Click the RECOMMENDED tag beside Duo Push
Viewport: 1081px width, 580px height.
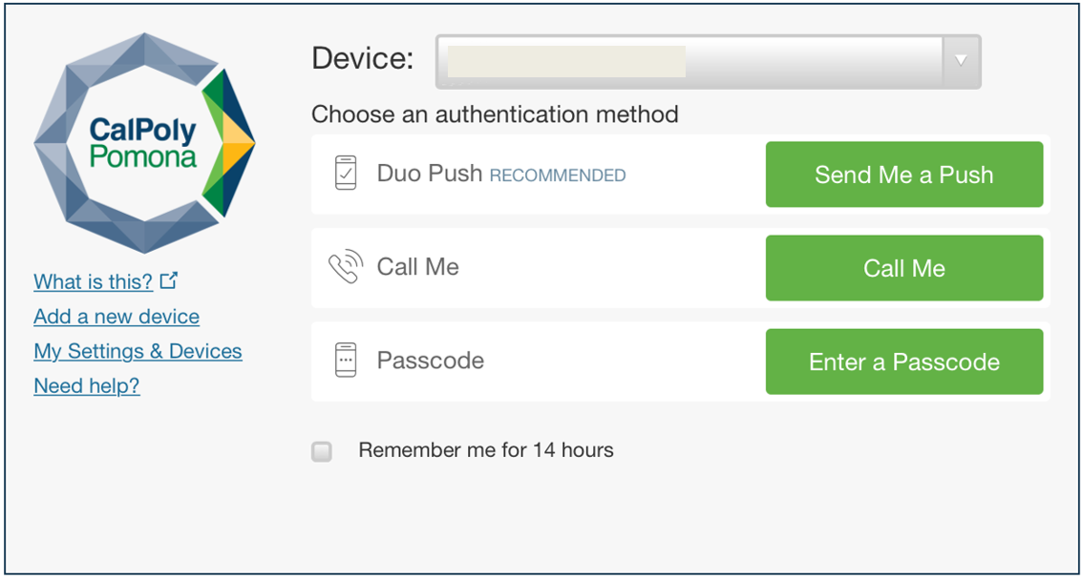[558, 176]
